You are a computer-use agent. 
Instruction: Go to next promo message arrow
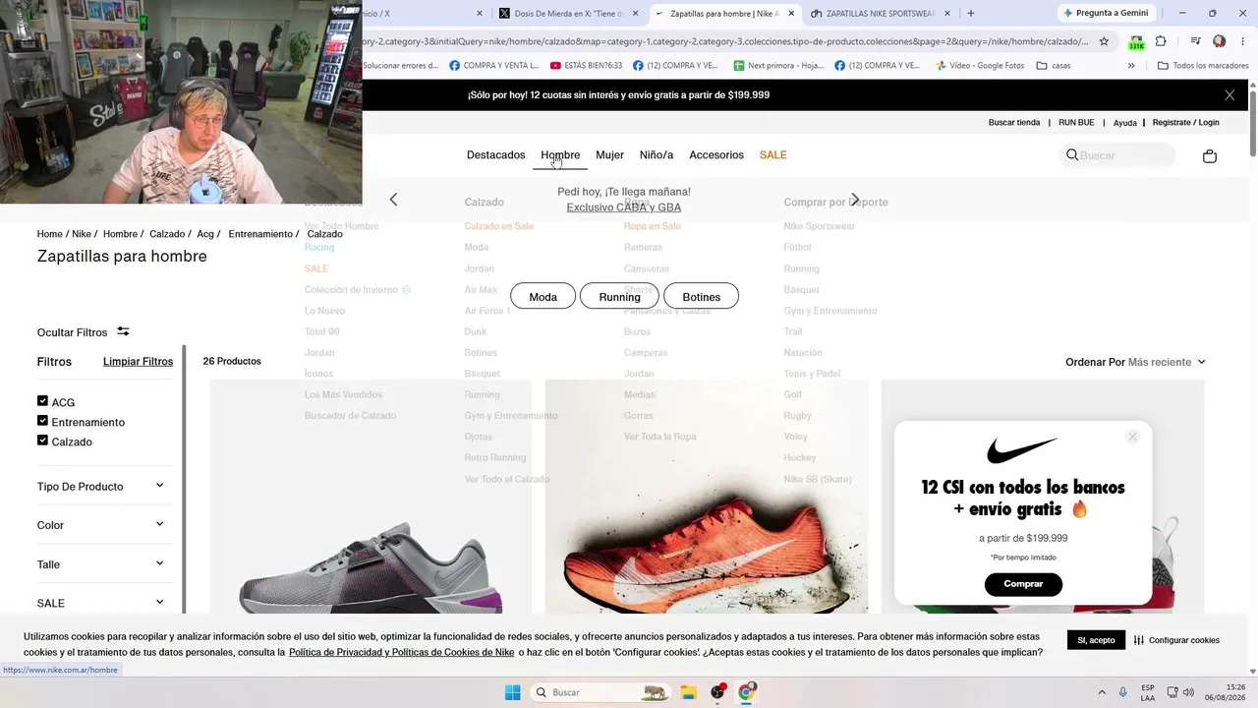tap(855, 200)
